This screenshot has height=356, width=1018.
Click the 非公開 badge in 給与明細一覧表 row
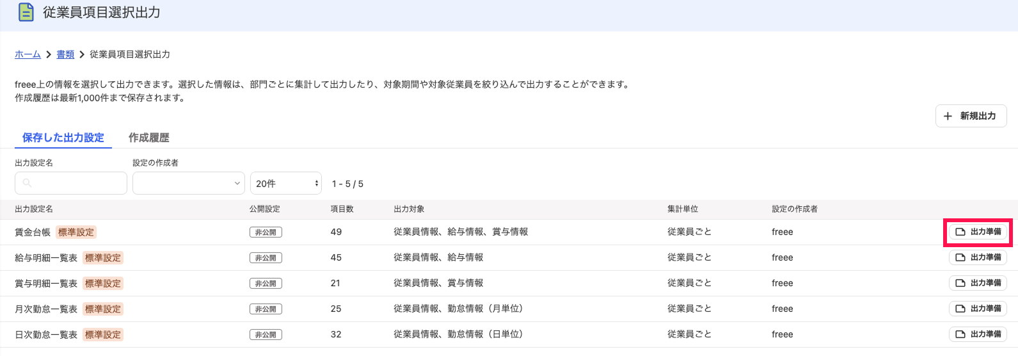266,258
